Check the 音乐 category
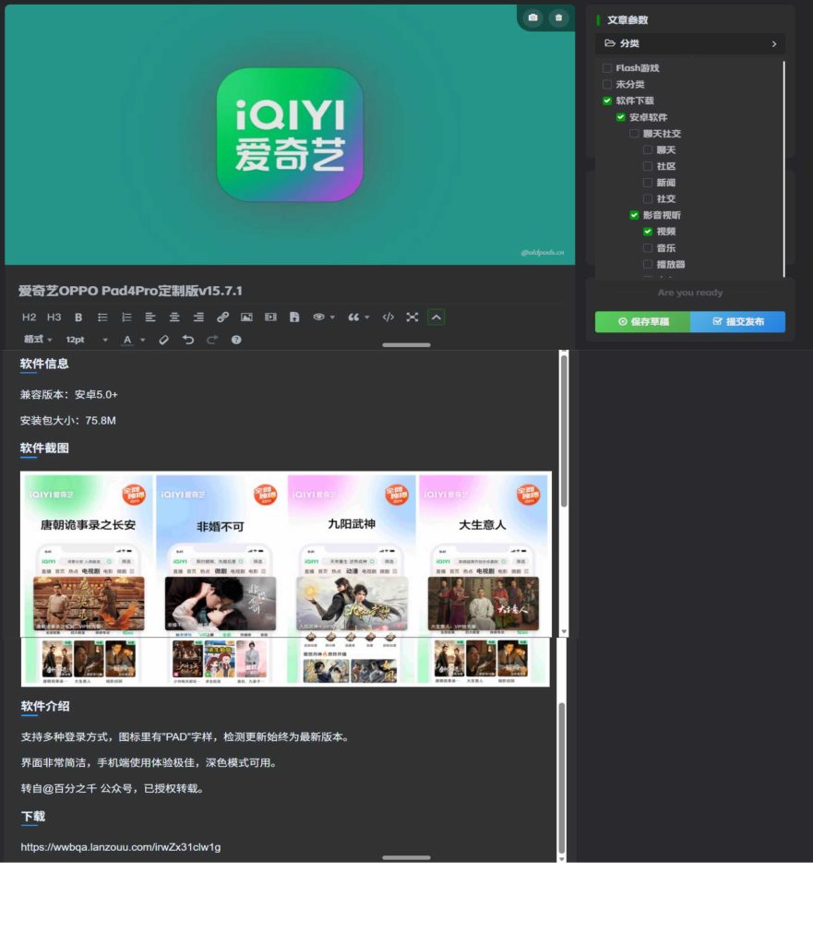Screen dimensions: 813x945 pyautogui.click(x=648, y=247)
